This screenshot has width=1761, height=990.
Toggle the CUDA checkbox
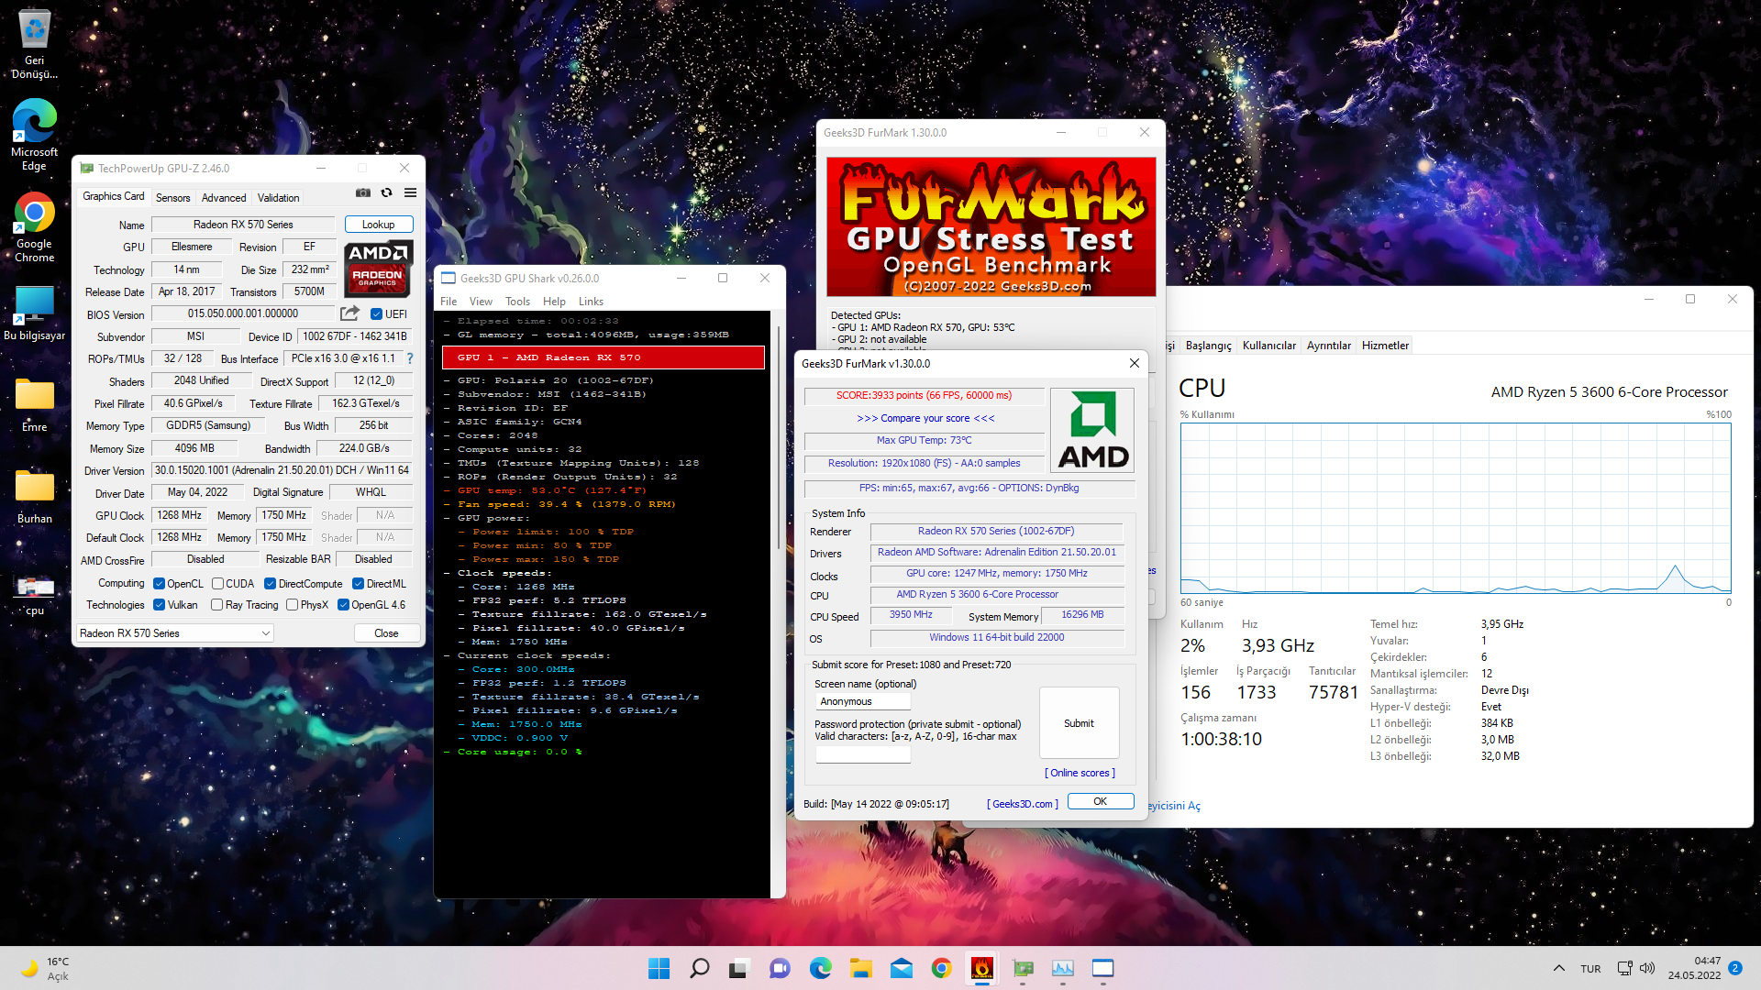[218, 584]
